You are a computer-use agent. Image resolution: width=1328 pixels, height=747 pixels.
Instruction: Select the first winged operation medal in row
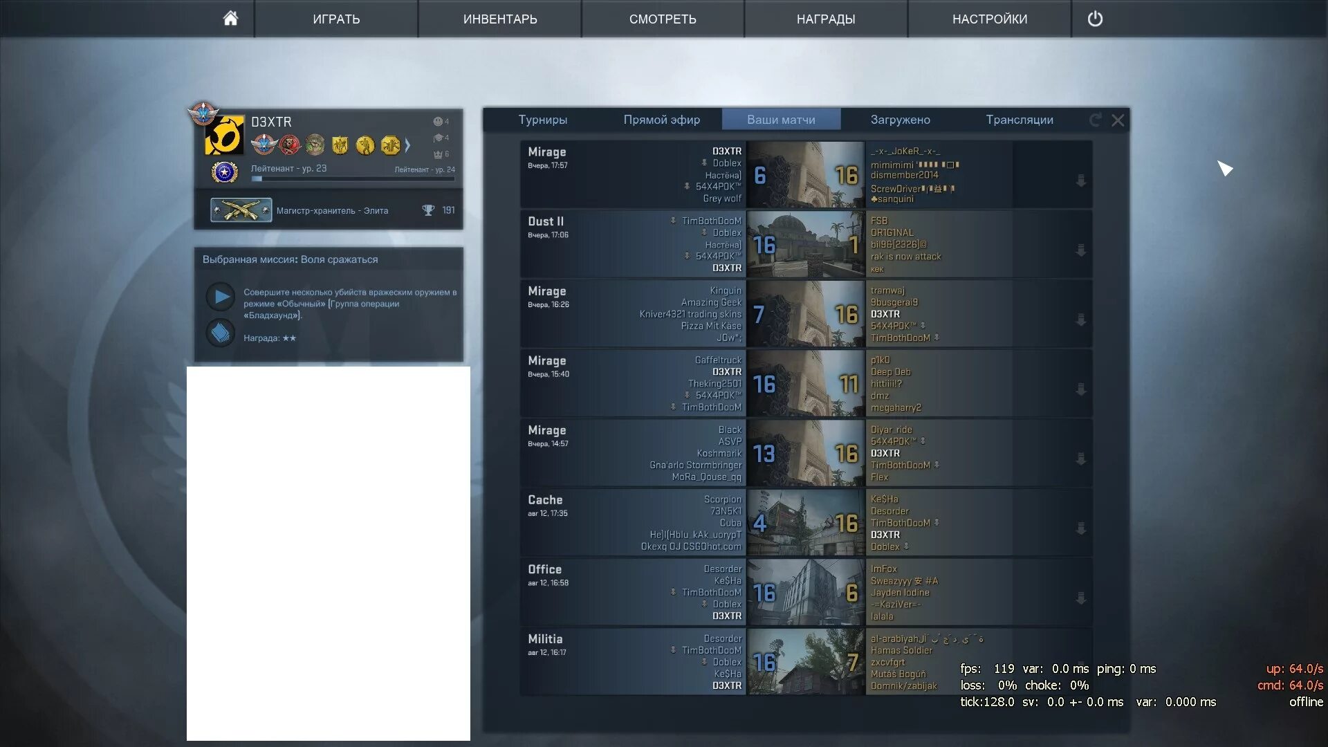(x=264, y=145)
